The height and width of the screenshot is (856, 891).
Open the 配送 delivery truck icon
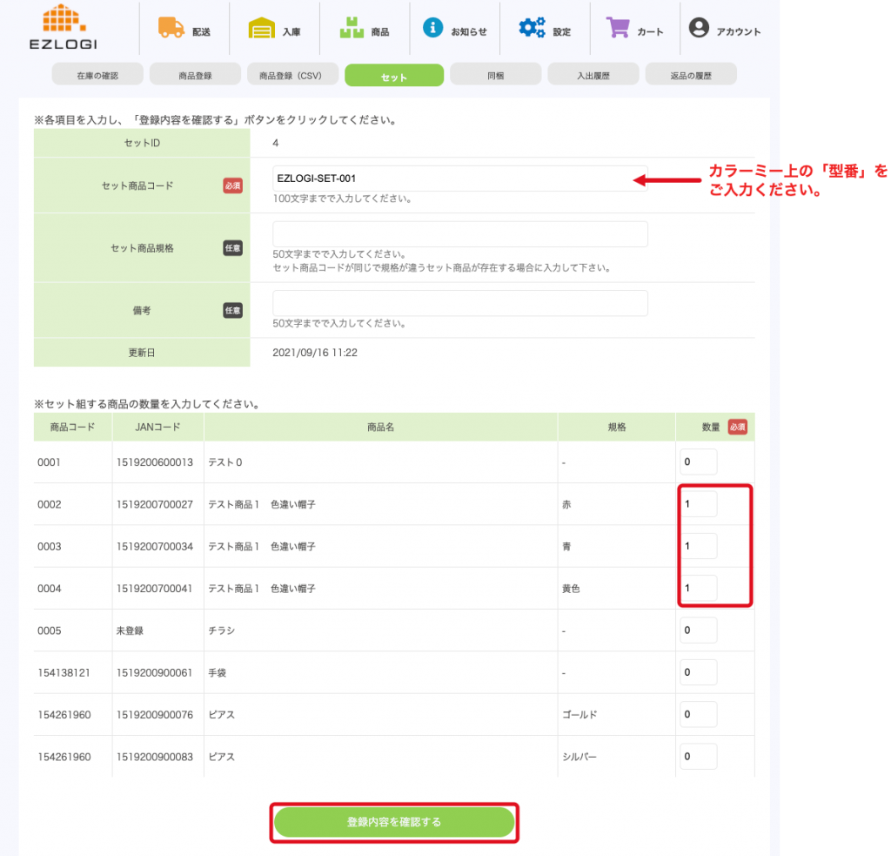171,28
